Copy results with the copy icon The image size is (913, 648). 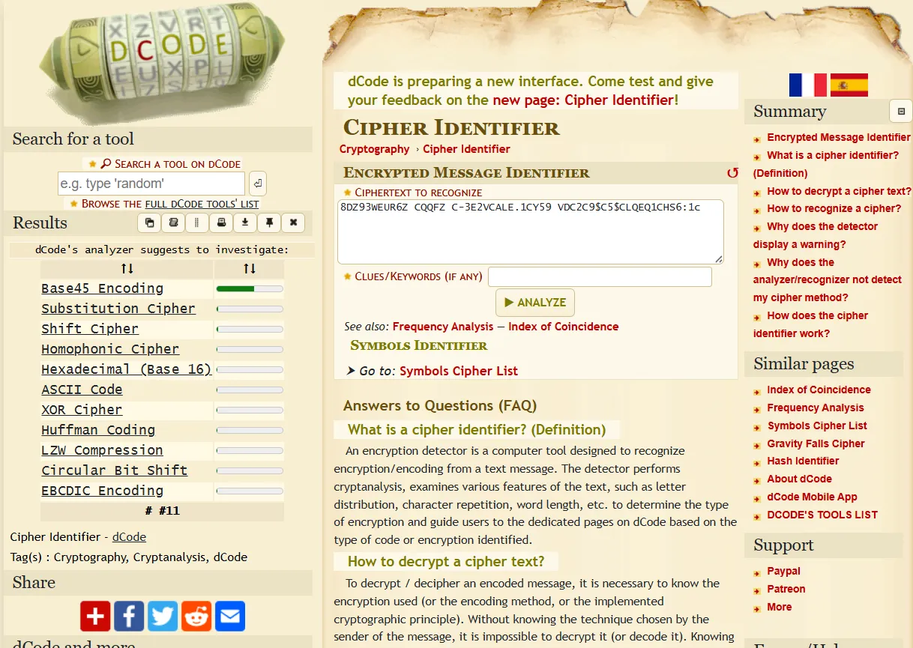[149, 222]
